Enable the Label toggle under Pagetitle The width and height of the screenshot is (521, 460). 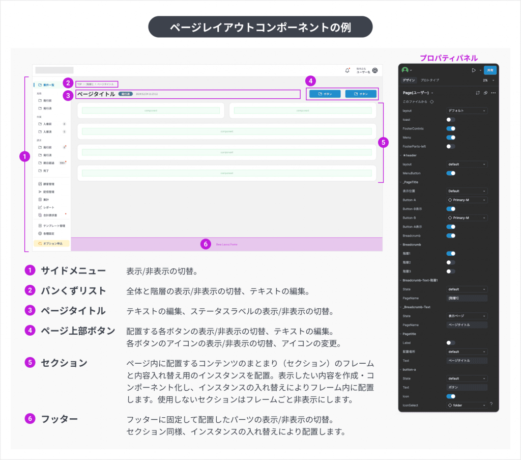tap(451, 343)
